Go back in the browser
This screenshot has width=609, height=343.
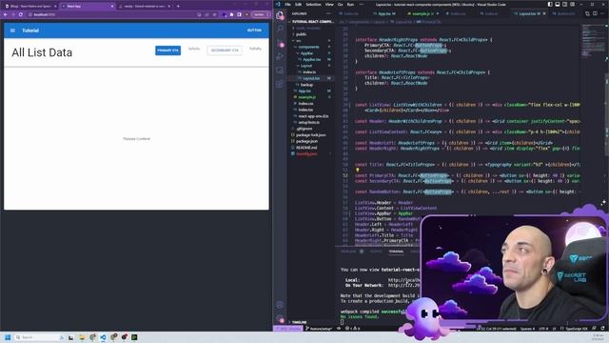point(6,14)
